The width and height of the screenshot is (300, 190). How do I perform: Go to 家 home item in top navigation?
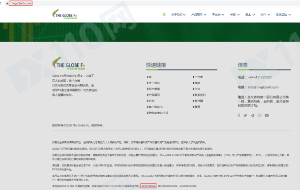[164, 15]
